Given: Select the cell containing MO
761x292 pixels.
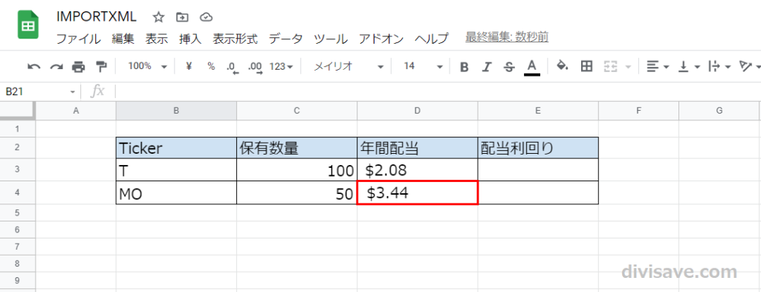Looking at the screenshot, I should pos(176,192).
